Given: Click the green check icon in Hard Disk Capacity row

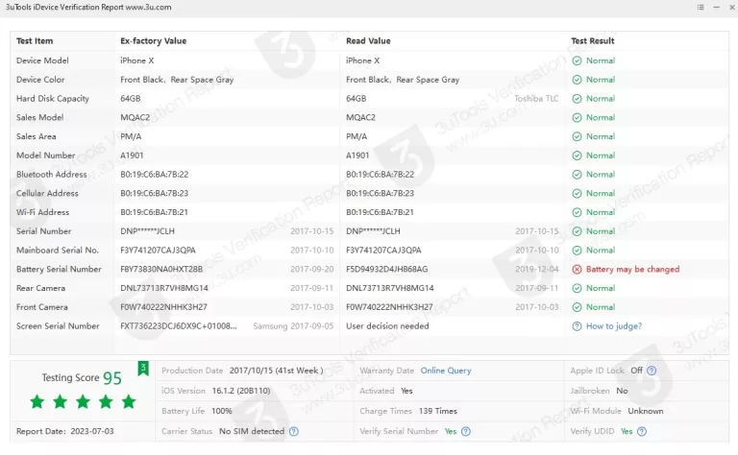Looking at the screenshot, I should click(577, 99).
